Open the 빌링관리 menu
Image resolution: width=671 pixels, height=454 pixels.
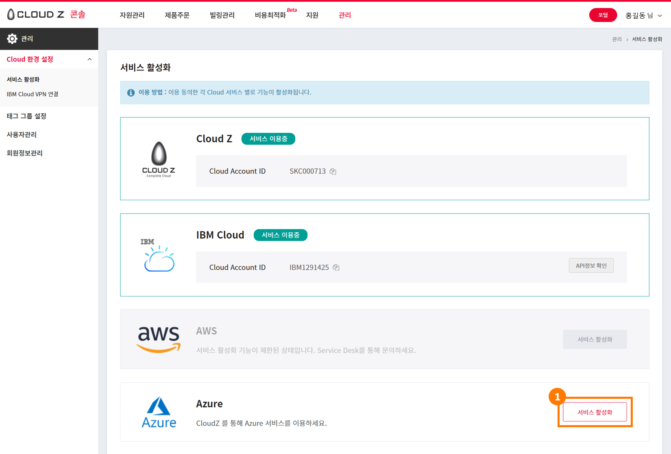point(222,15)
